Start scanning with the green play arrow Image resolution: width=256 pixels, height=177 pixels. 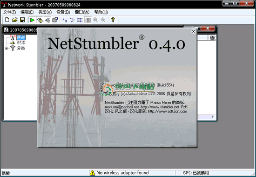coord(32,20)
